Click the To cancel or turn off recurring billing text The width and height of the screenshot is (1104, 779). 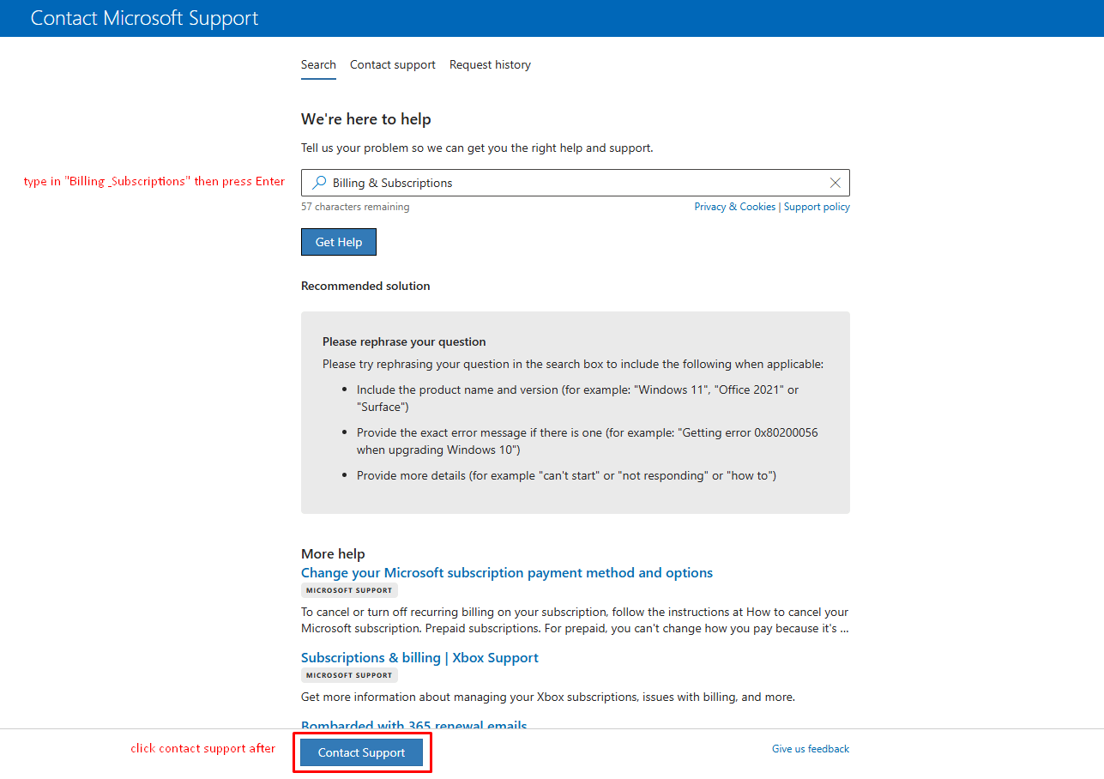coord(575,620)
